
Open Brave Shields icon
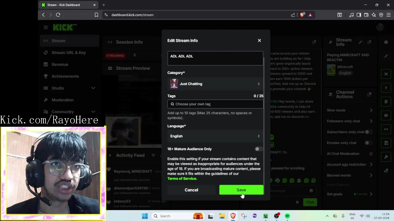tap(302, 14)
